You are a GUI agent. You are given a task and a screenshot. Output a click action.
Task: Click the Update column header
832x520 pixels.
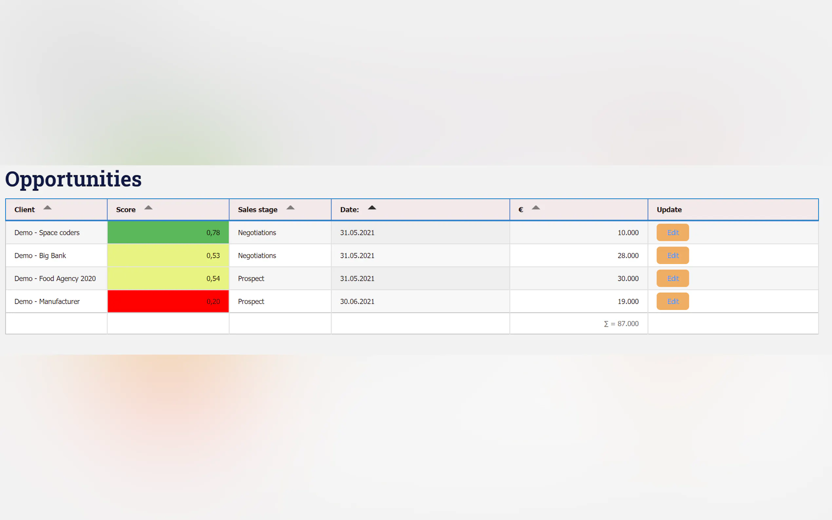coord(669,210)
